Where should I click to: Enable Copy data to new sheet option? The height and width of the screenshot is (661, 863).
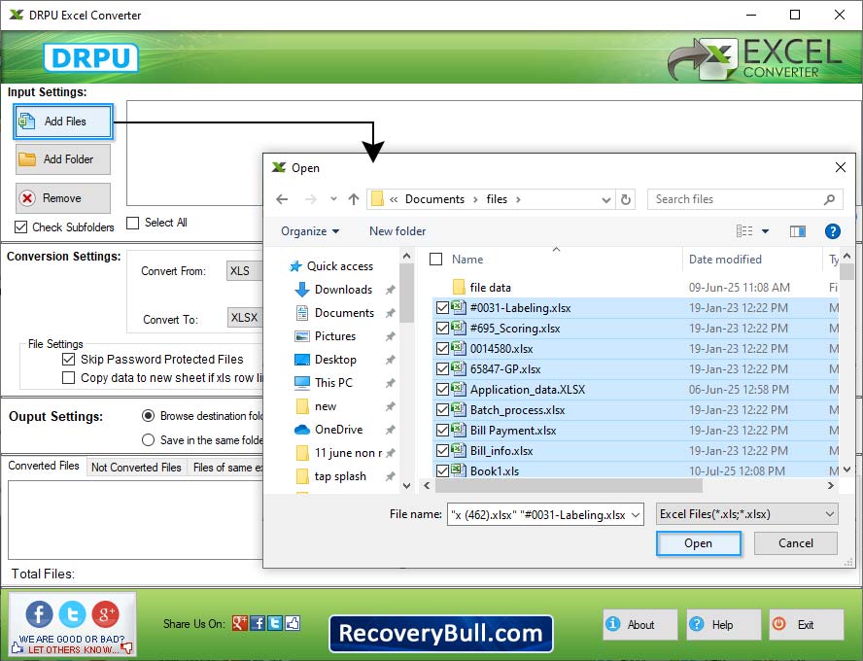(68, 378)
